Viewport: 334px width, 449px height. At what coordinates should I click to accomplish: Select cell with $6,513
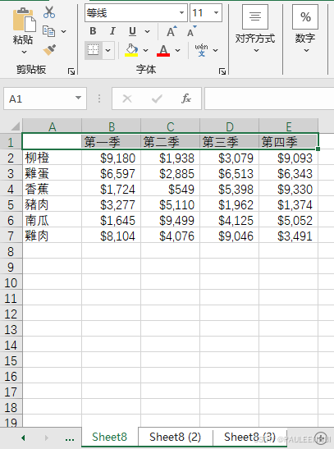(x=230, y=173)
